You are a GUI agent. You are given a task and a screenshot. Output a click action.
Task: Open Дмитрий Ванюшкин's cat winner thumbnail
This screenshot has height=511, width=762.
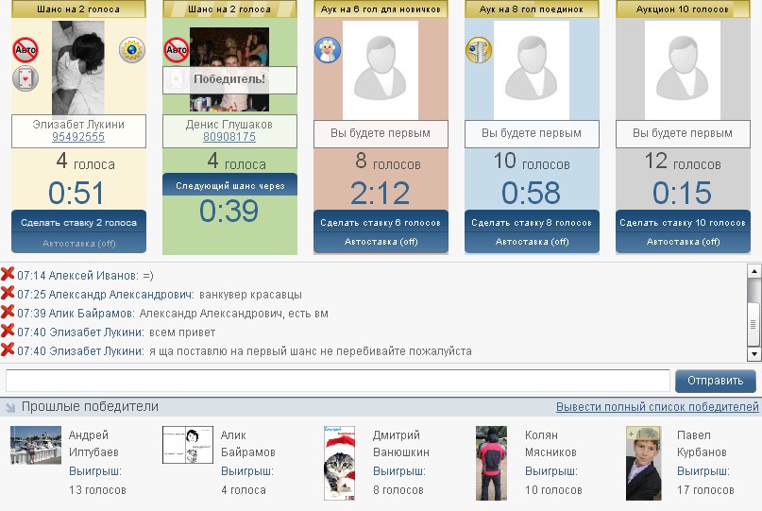340,464
